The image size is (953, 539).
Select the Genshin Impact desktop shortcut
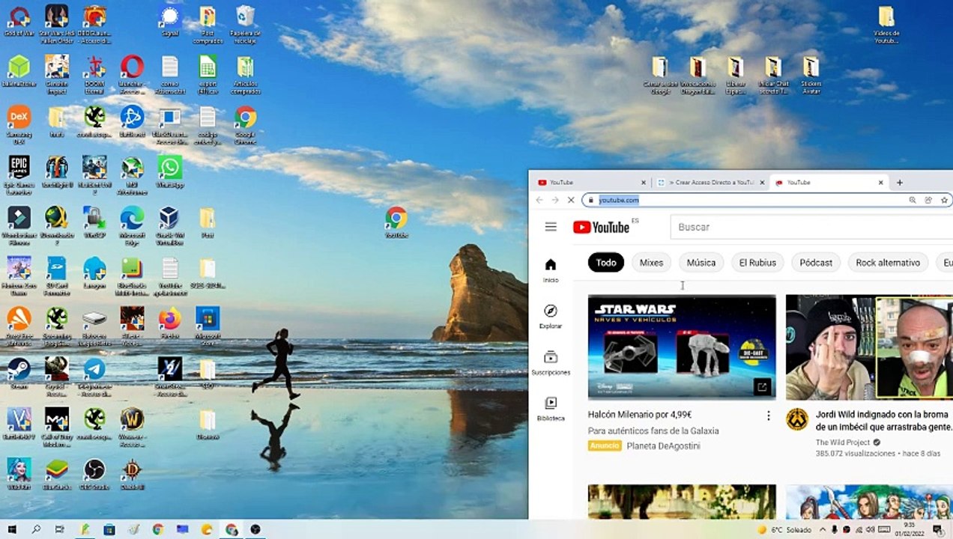point(57,75)
